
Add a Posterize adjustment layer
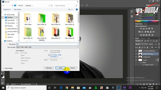click(x=144, y=35)
